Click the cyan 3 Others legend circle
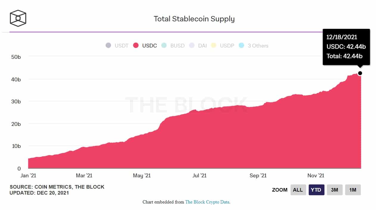The width and height of the screenshot is (376, 210). [x=241, y=46]
